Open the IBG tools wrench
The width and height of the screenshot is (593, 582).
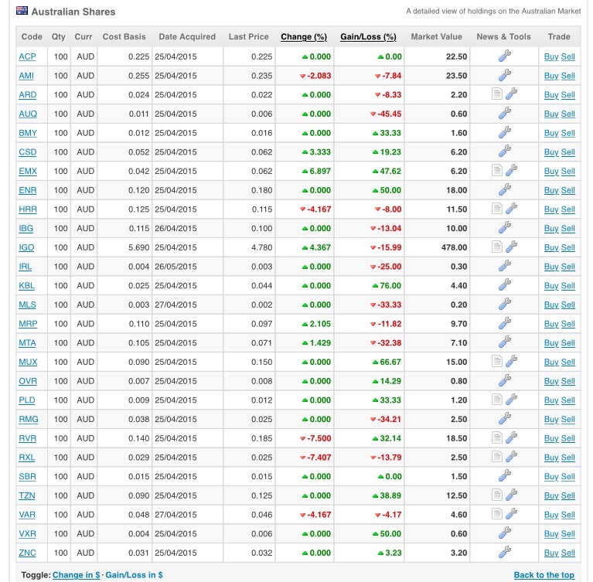tap(505, 228)
